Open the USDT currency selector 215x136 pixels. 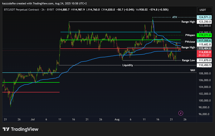205,10
